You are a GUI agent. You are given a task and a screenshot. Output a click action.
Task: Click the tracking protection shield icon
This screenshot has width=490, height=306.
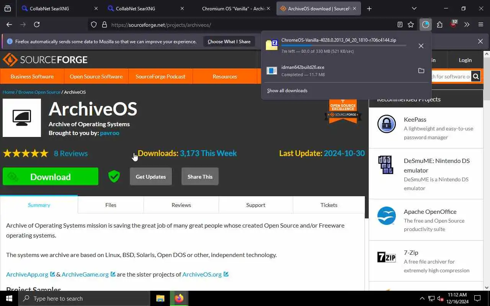(94, 24)
